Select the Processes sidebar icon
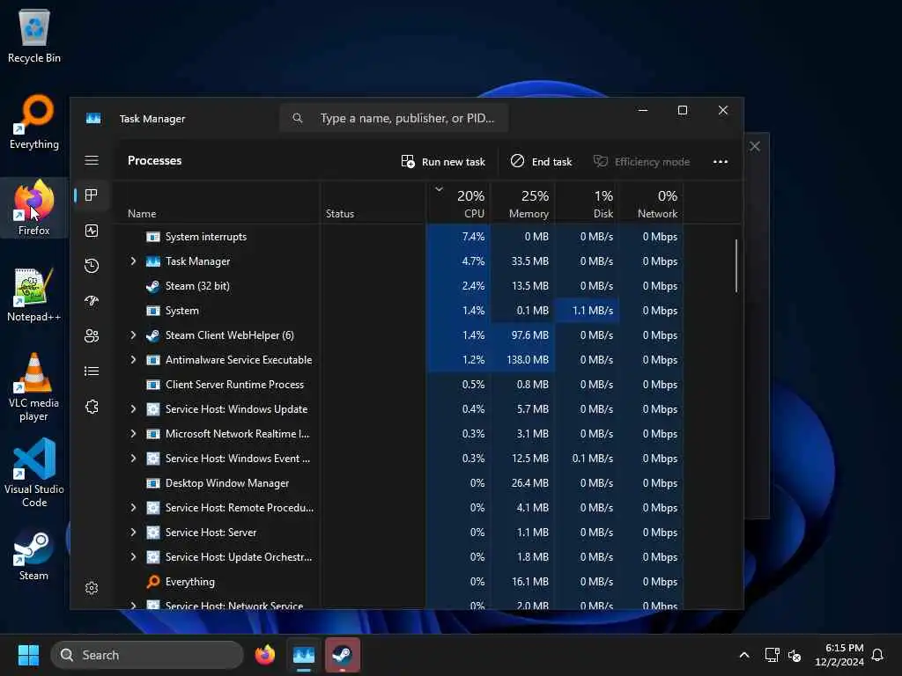 click(x=92, y=195)
